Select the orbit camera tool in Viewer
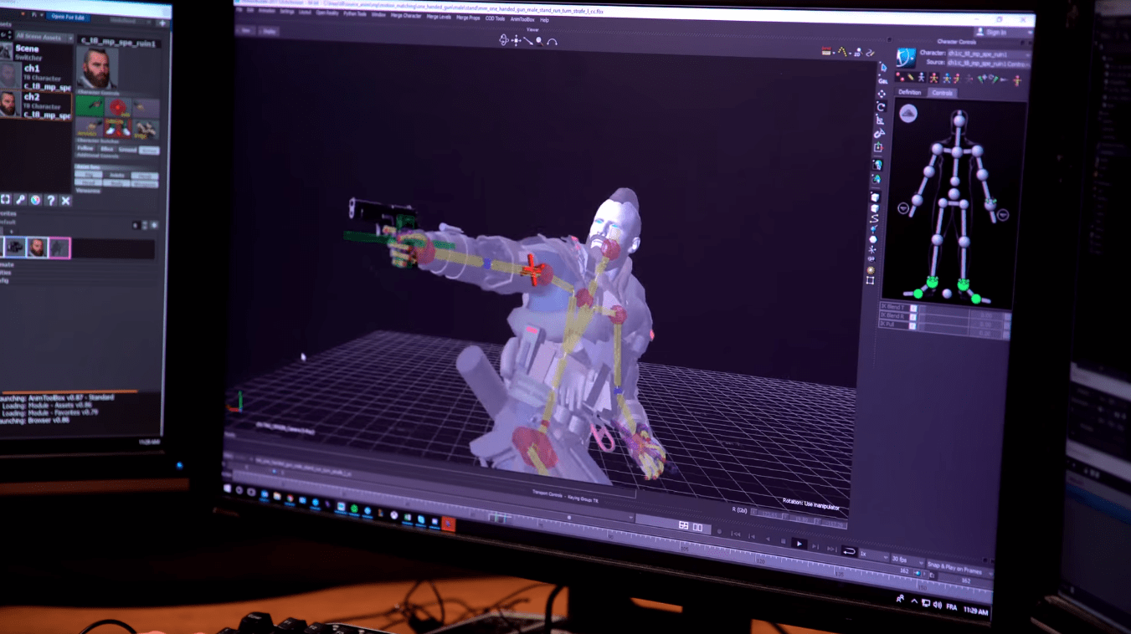The height and width of the screenshot is (634, 1131). [x=504, y=39]
